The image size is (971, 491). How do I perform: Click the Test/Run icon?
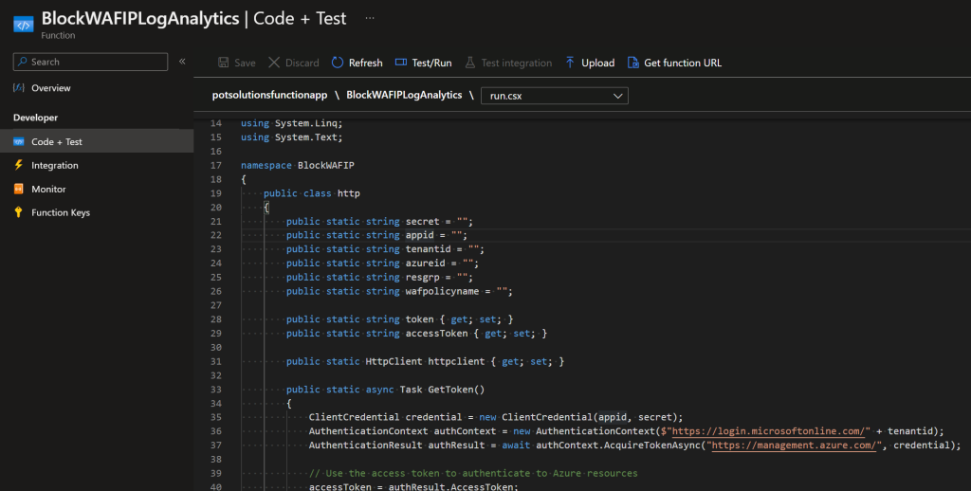pos(401,63)
